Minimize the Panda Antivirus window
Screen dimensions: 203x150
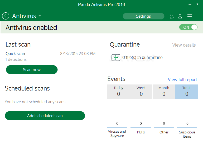click(x=190, y=4)
